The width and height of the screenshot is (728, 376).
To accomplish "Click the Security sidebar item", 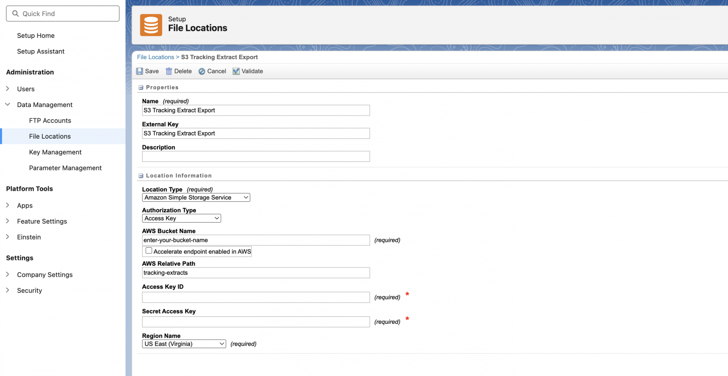I will coord(29,290).
